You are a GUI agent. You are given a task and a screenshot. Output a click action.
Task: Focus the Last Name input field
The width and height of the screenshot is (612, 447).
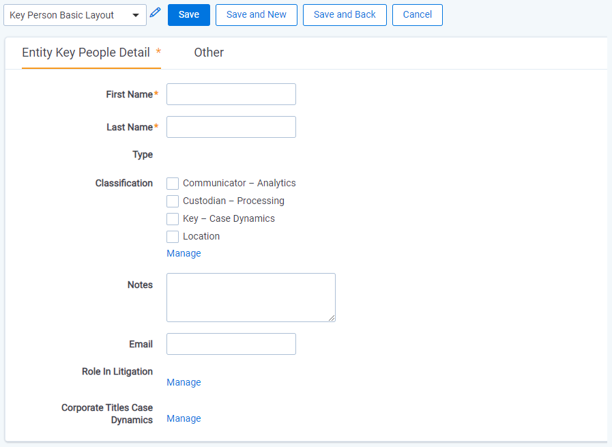click(x=231, y=127)
